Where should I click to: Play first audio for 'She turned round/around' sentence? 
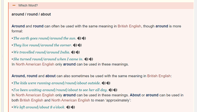(x=86, y=59)
